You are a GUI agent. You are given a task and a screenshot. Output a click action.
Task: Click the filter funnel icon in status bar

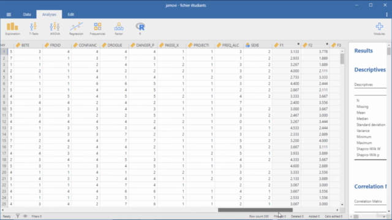tap(18, 216)
